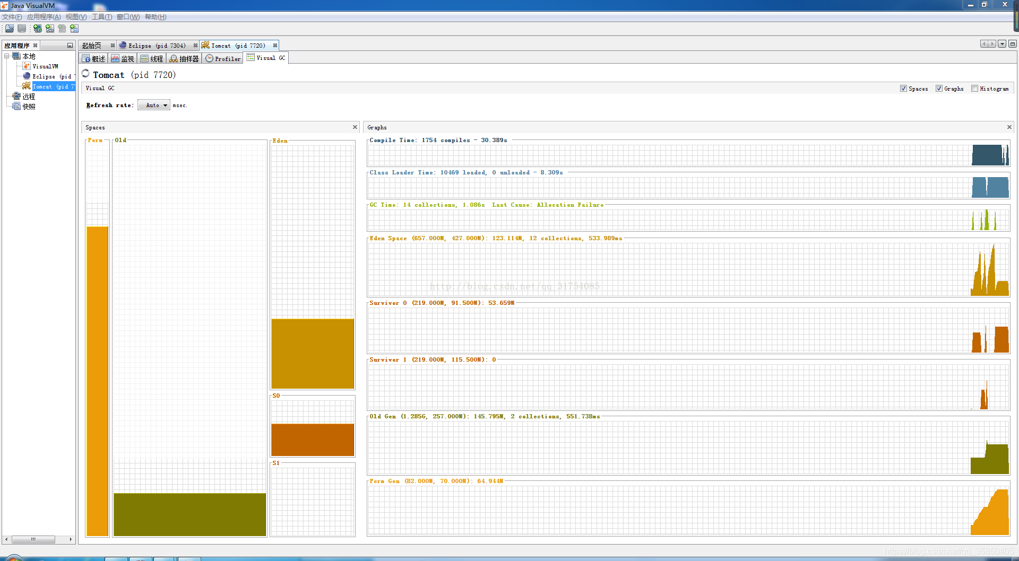The image size is (1019, 561).
Task: Toggle the Graphs checkbox
Action: coord(939,89)
